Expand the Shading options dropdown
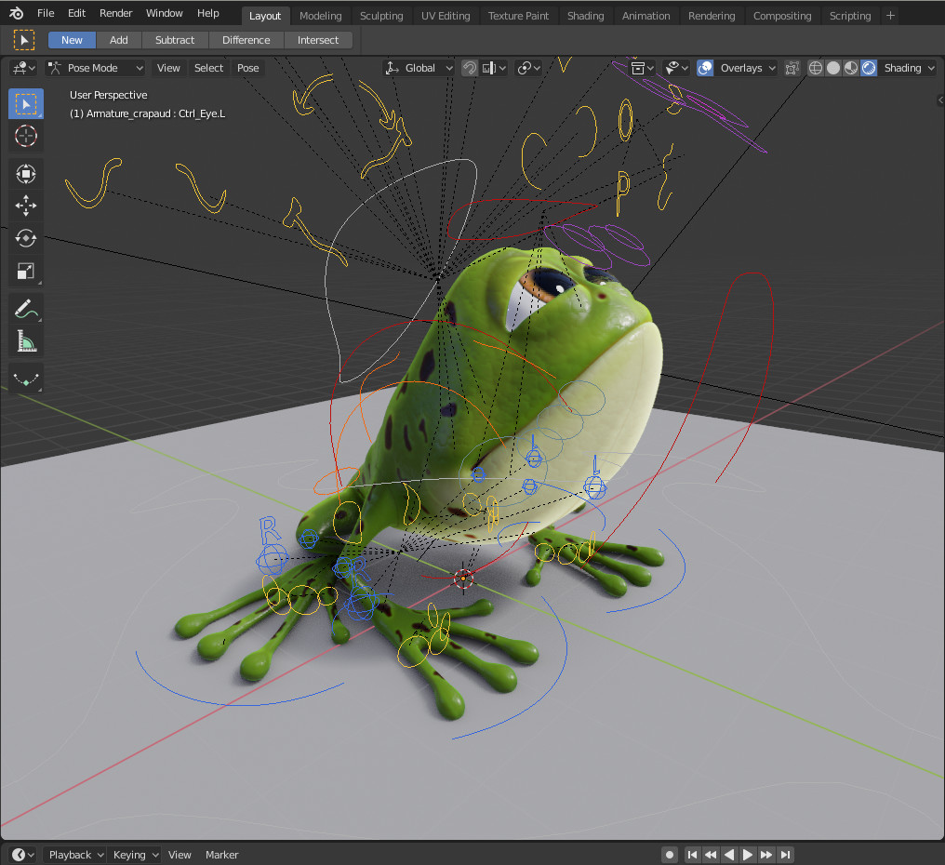 [x=908, y=68]
